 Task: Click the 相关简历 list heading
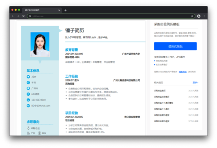tap(159, 83)
